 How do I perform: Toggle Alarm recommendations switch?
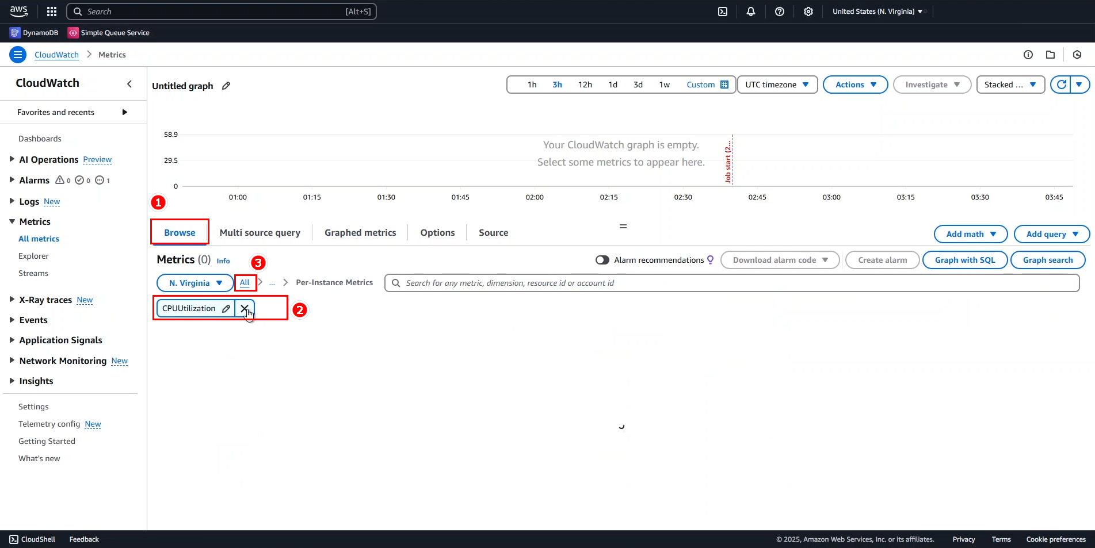coord(602,260)
